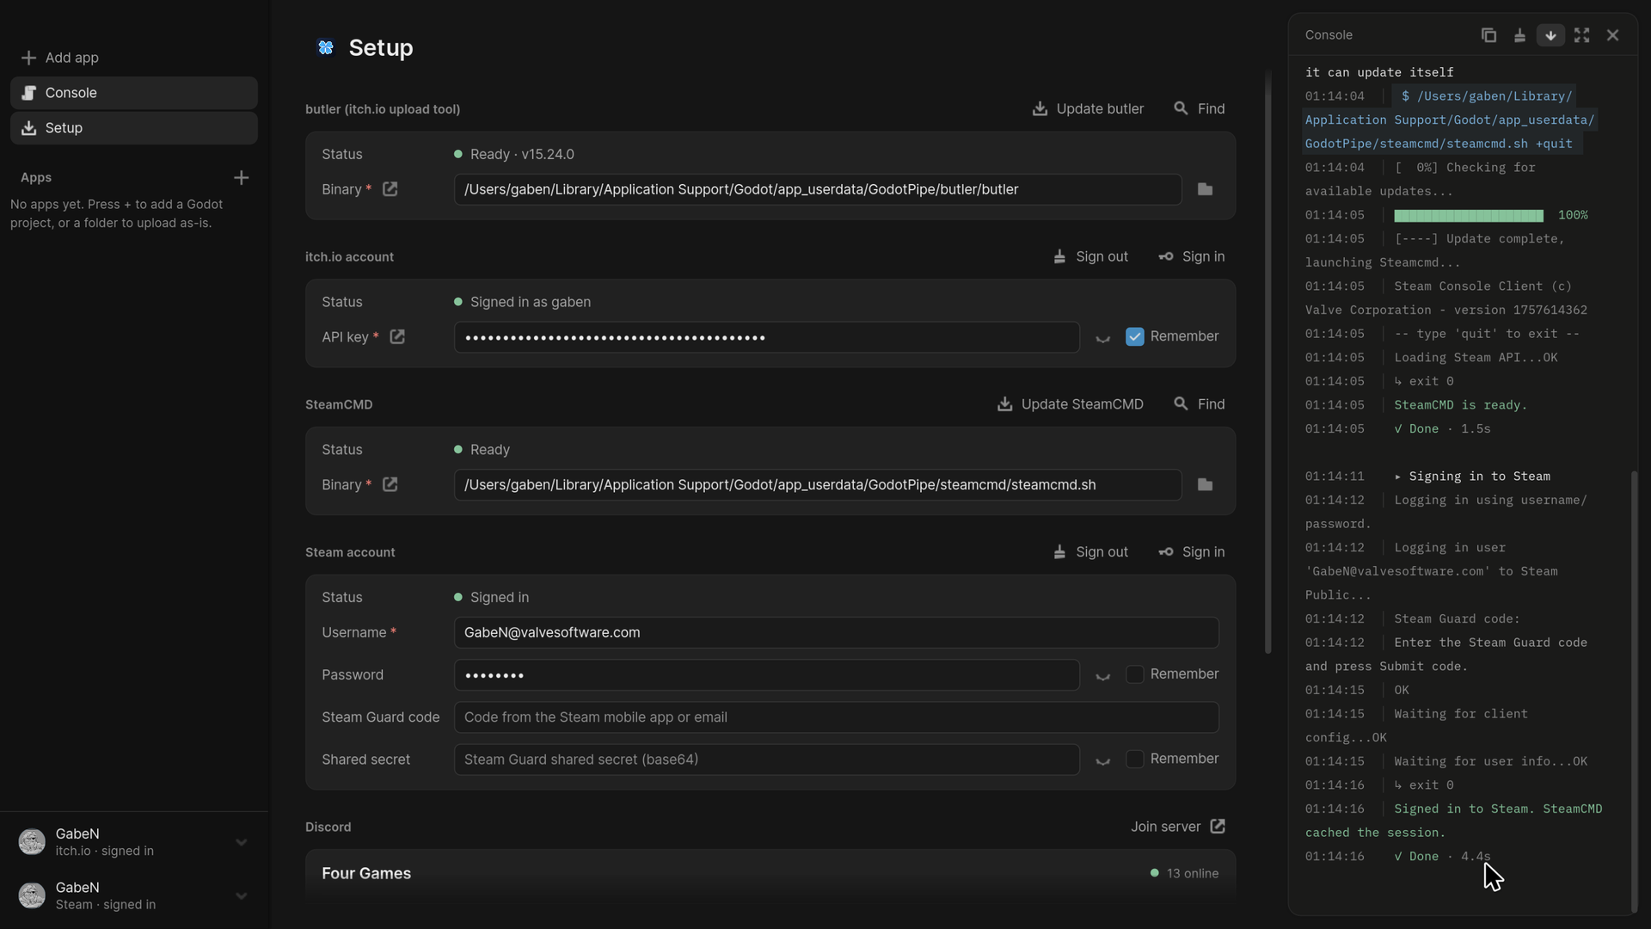Screen dimensions: 1651x929
Task: Click Find button for butler
Action: pos(1200,109)
